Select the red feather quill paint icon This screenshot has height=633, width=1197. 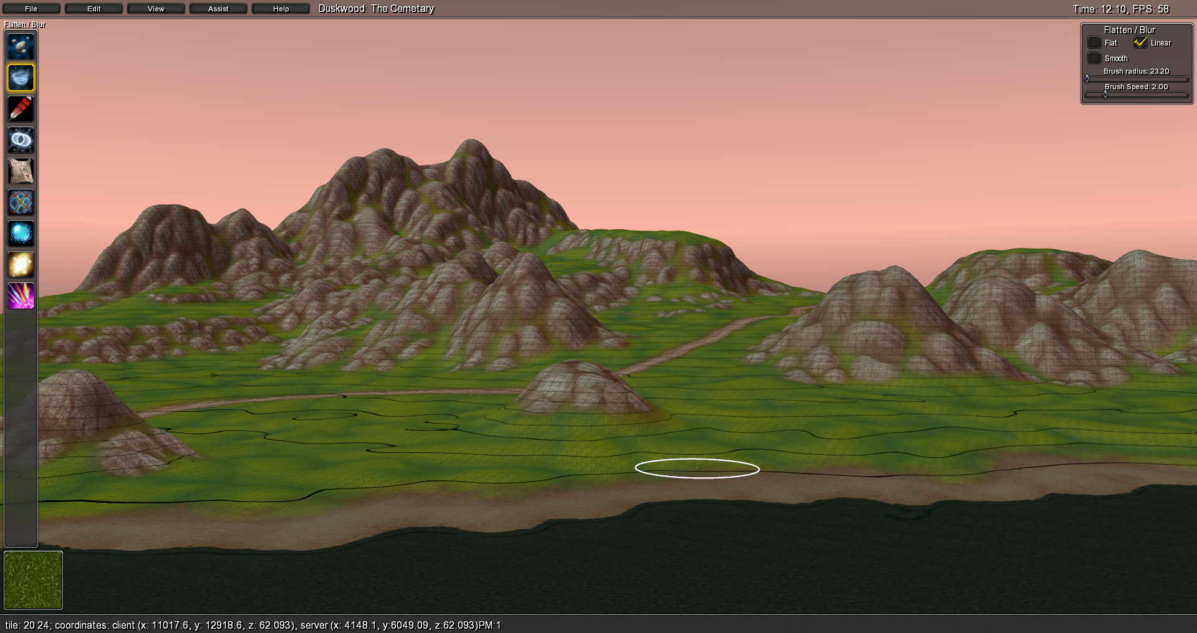pos(21,109)
